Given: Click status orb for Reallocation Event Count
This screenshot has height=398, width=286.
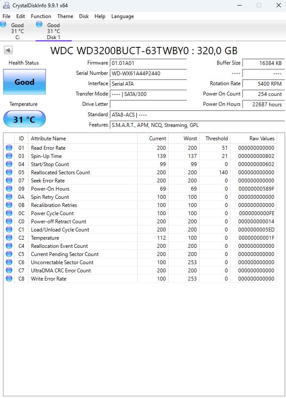Looking at the screenshot, I should click(9, 246).
